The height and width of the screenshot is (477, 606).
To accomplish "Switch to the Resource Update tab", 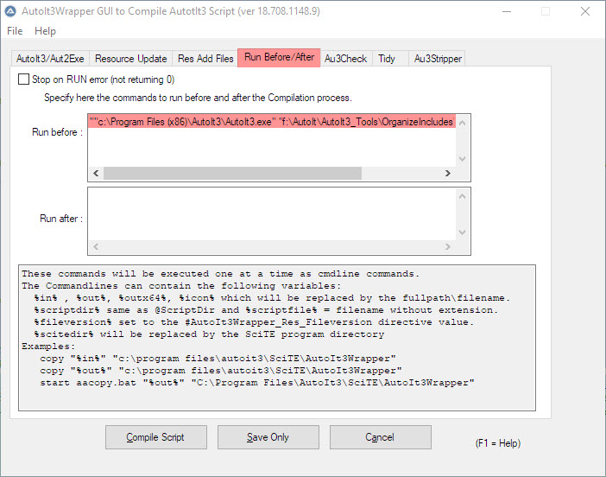I will coord(130,59).
